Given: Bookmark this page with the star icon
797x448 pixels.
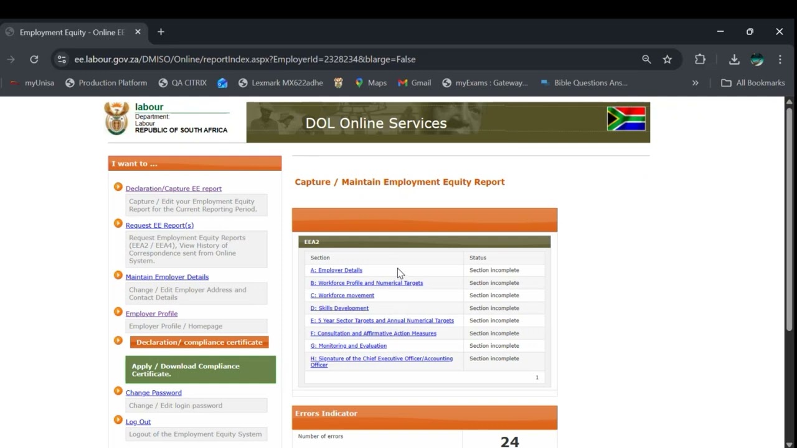Looking at the screenshot, I should click(x=667, y=59).
